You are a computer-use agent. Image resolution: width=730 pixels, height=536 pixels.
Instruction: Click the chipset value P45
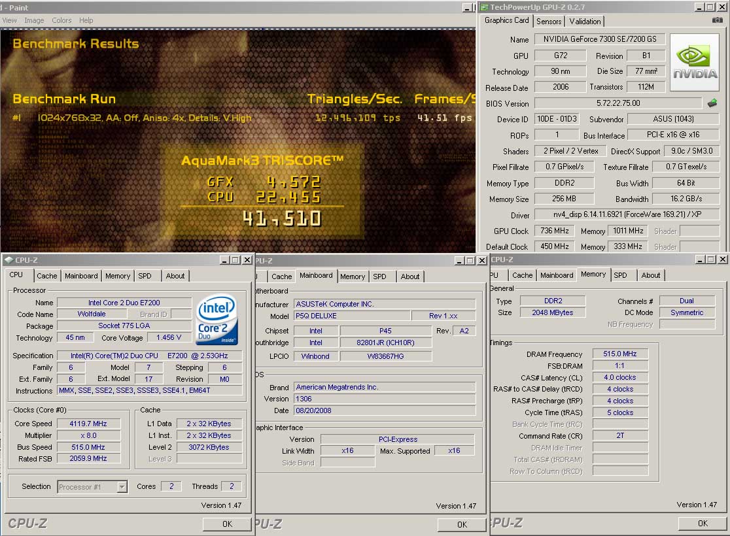[385, 331]
